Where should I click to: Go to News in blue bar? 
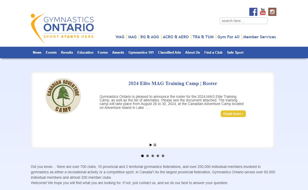coord(37,52)
